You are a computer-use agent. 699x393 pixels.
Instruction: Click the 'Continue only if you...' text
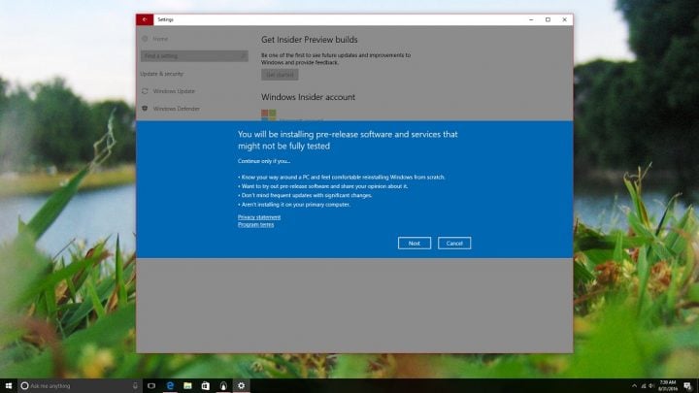[x=264, y=161]
